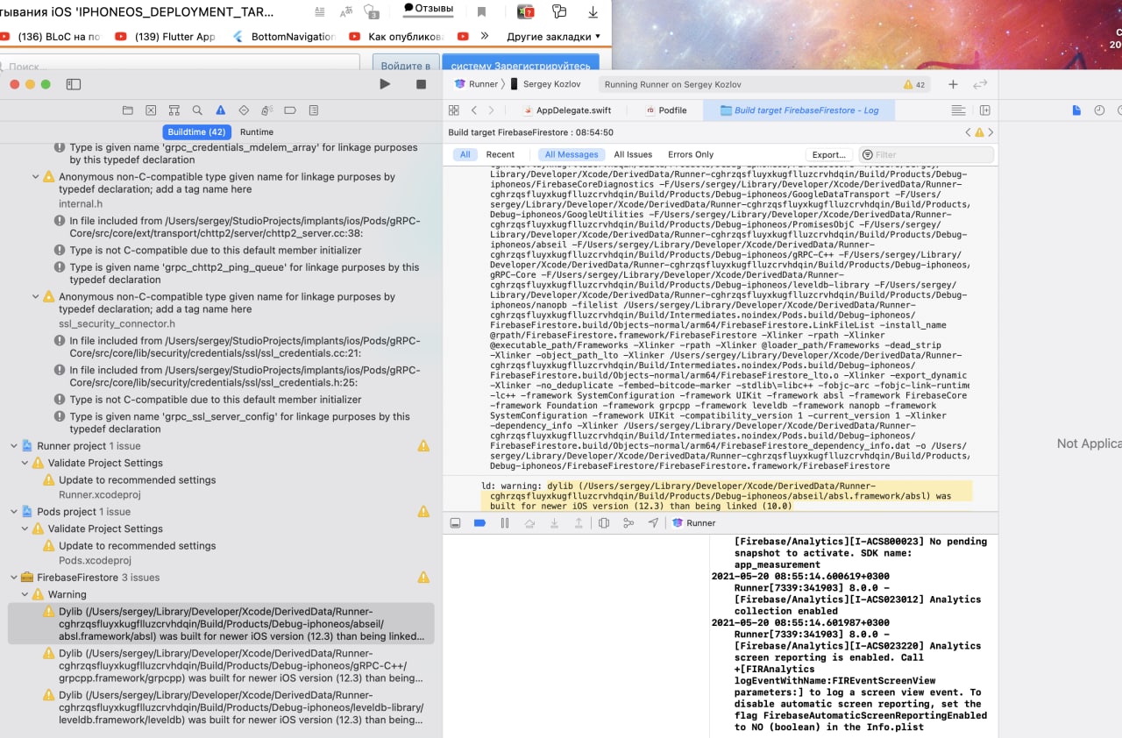The width and height of the screenshot is (1122, 738).
Task: Click the 42 warnings indicator in activity bar
Action: pos(914,85)
